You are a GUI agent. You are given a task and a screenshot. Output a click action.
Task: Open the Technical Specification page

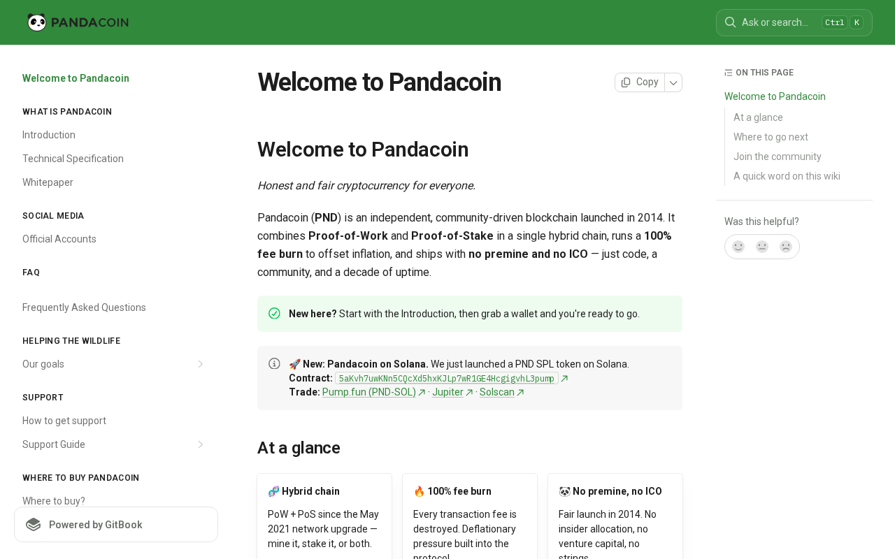tap(73, 159)
